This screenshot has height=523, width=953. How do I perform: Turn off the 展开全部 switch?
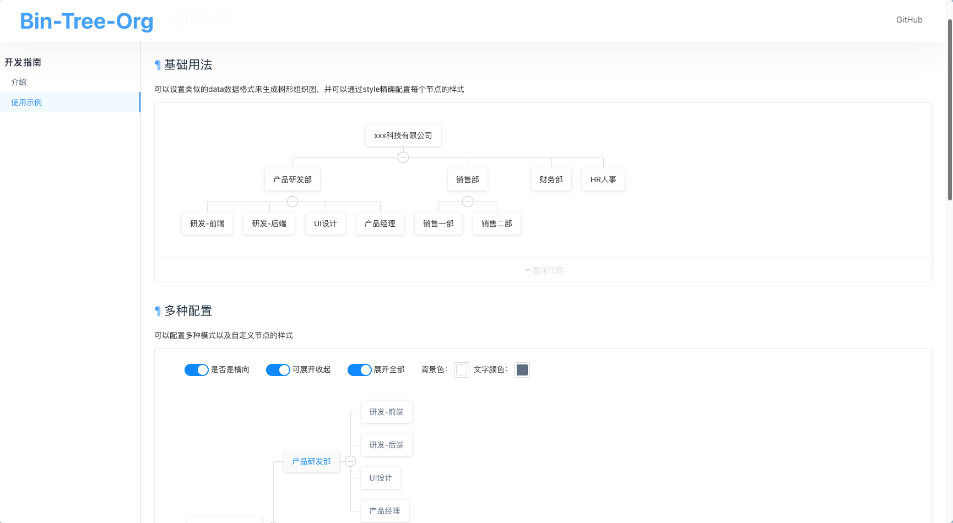pyautogui.click(x=359, y=370)
